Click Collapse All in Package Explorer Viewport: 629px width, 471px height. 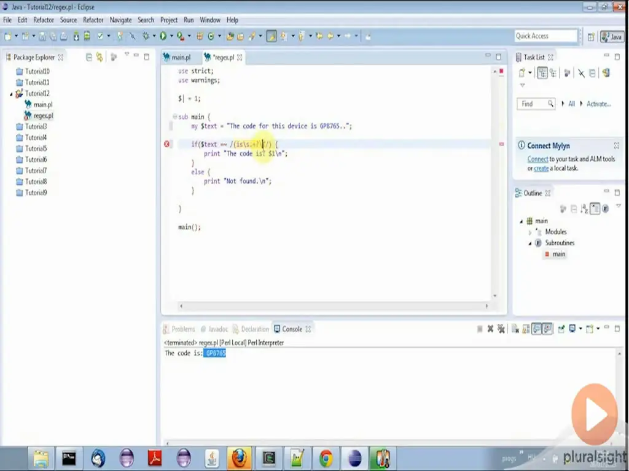pos(89,57)
